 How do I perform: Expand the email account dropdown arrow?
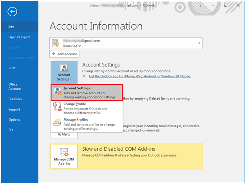[199, 43]
